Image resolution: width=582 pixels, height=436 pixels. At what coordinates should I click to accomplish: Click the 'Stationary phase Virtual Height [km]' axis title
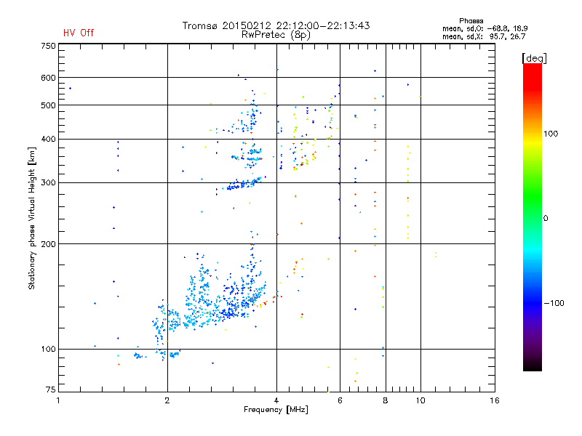pyautogui.click(x=32, y=218)
